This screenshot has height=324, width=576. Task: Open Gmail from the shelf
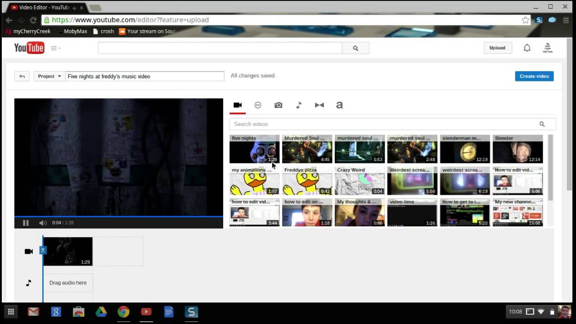[x=33, y=312]
